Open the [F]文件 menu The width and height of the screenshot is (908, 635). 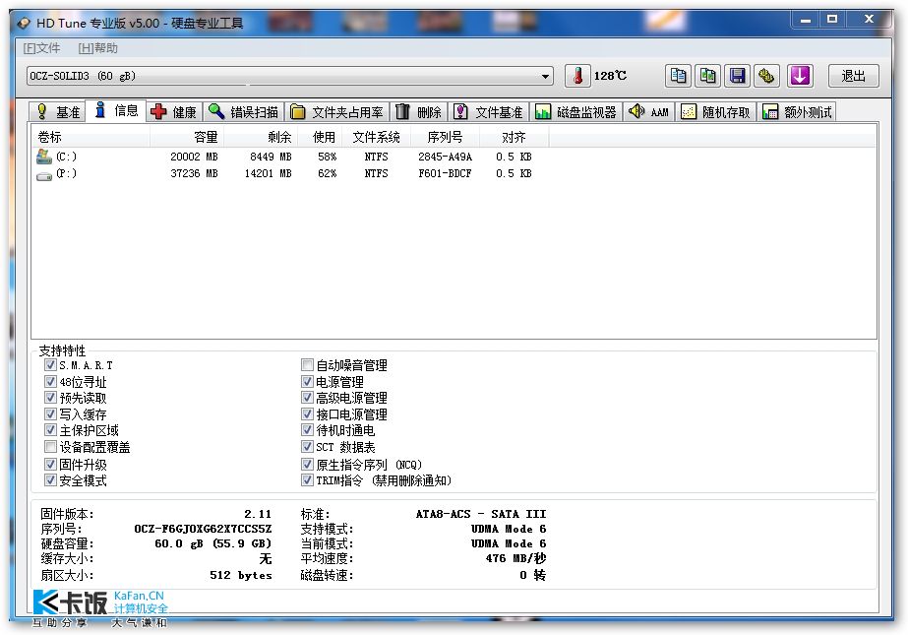[41, 48]
